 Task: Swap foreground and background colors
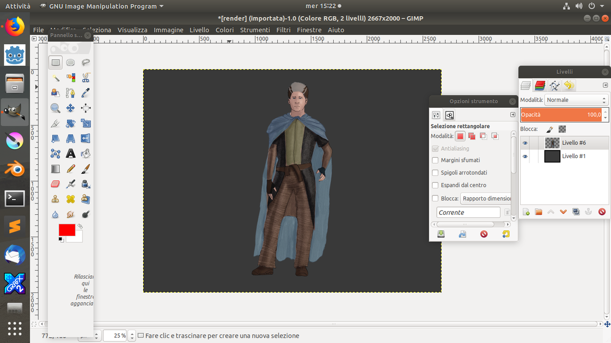tap(80, 227)
